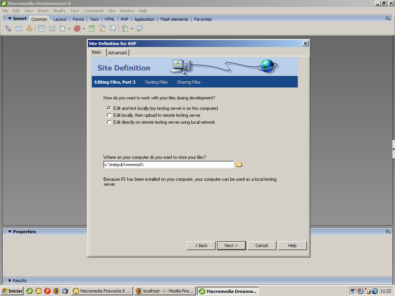
Task: Open Properties panel options menu icon
Action: (x=388, y=231)
